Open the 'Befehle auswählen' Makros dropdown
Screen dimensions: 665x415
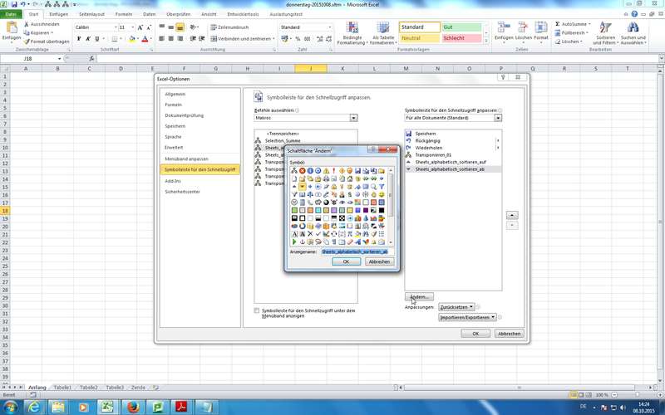(x=352, y=118)
